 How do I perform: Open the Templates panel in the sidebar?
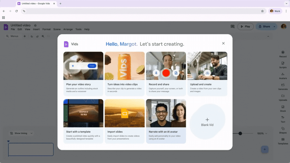(x=283, y=141)
